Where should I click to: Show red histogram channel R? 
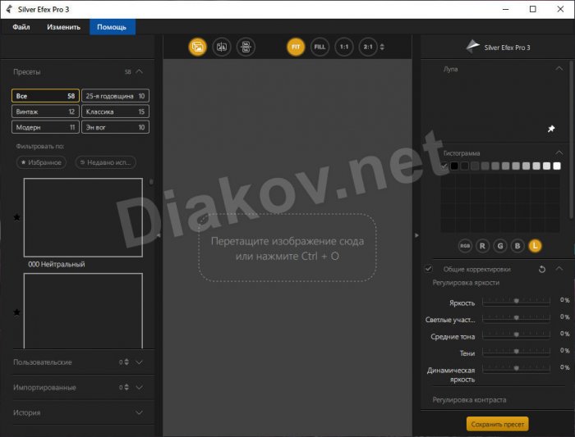[483, 246]
